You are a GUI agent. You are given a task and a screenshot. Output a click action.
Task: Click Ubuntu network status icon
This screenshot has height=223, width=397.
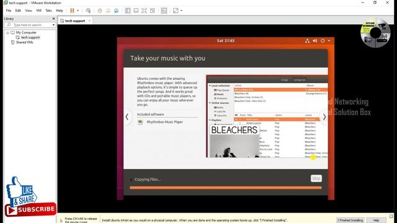pyautogui.click(x=307, y=41)
